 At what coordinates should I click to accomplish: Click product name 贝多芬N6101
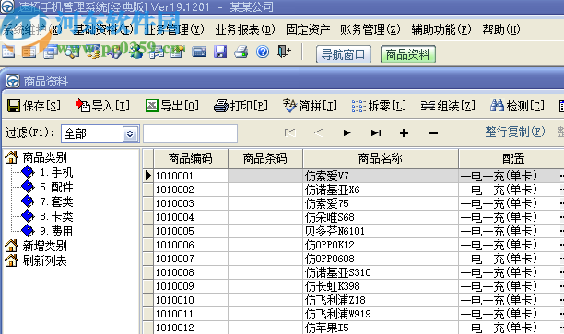[335, 231]
